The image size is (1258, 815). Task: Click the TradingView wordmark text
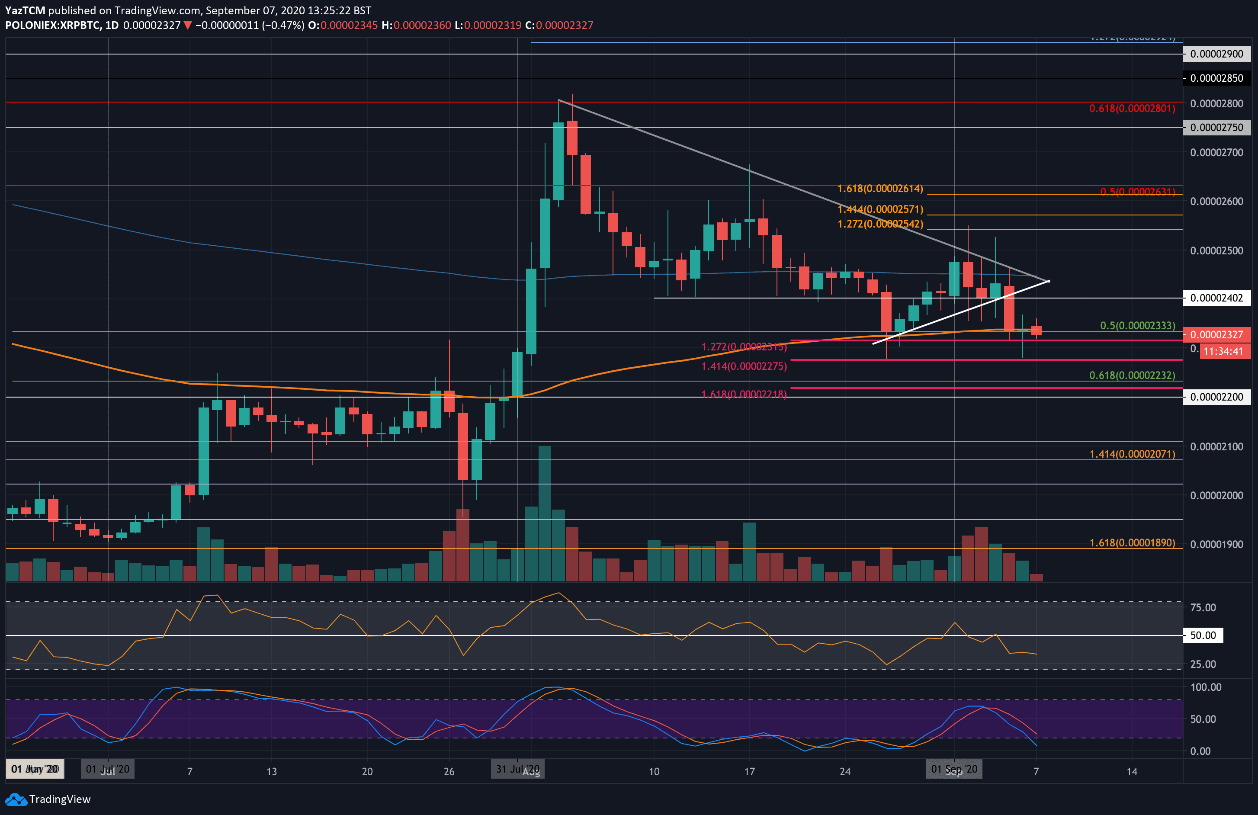tap(60, 799)
